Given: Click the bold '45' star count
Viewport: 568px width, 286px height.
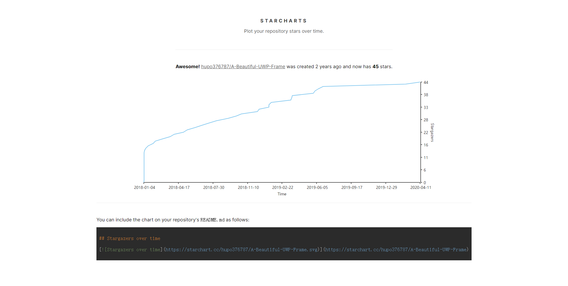Looking at the screenshot, I should tap(375, 67).
